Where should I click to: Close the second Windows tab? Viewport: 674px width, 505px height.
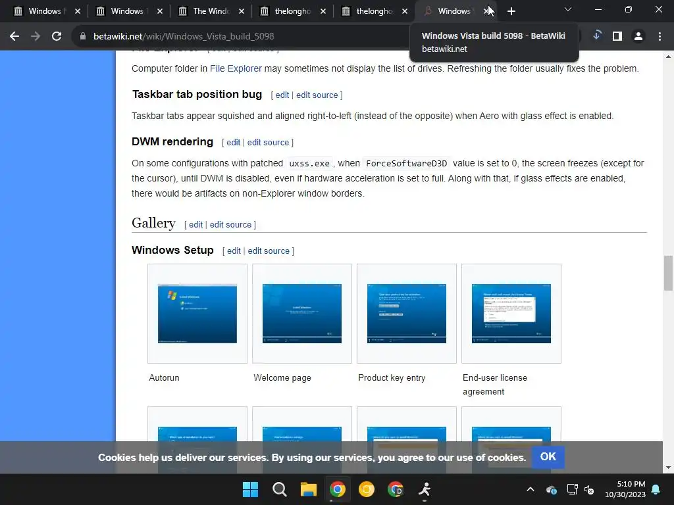click(x=160, y=11)
